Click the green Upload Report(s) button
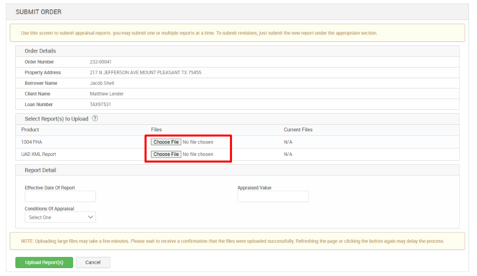The height and width of the screenshot is (276, 477). coord(44,262)
